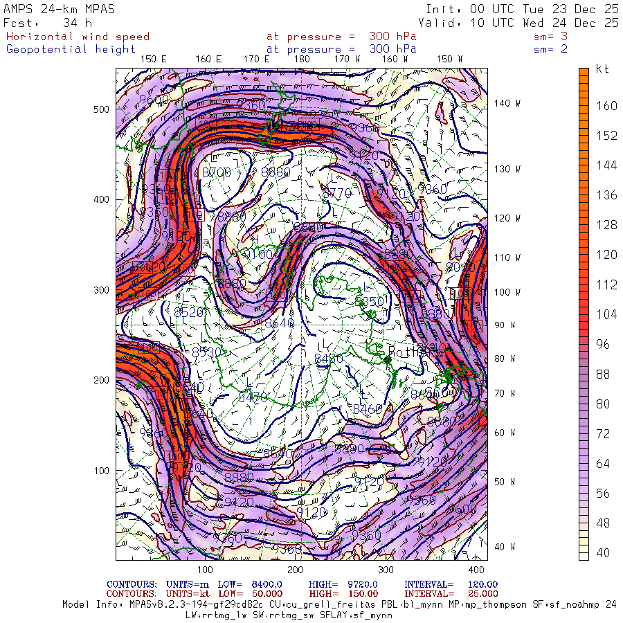Image resolution: width=623 pixels, height=623 pixels.
Task: Select the "Fcst: 34 h" forecast hour text
Action: 48,23
